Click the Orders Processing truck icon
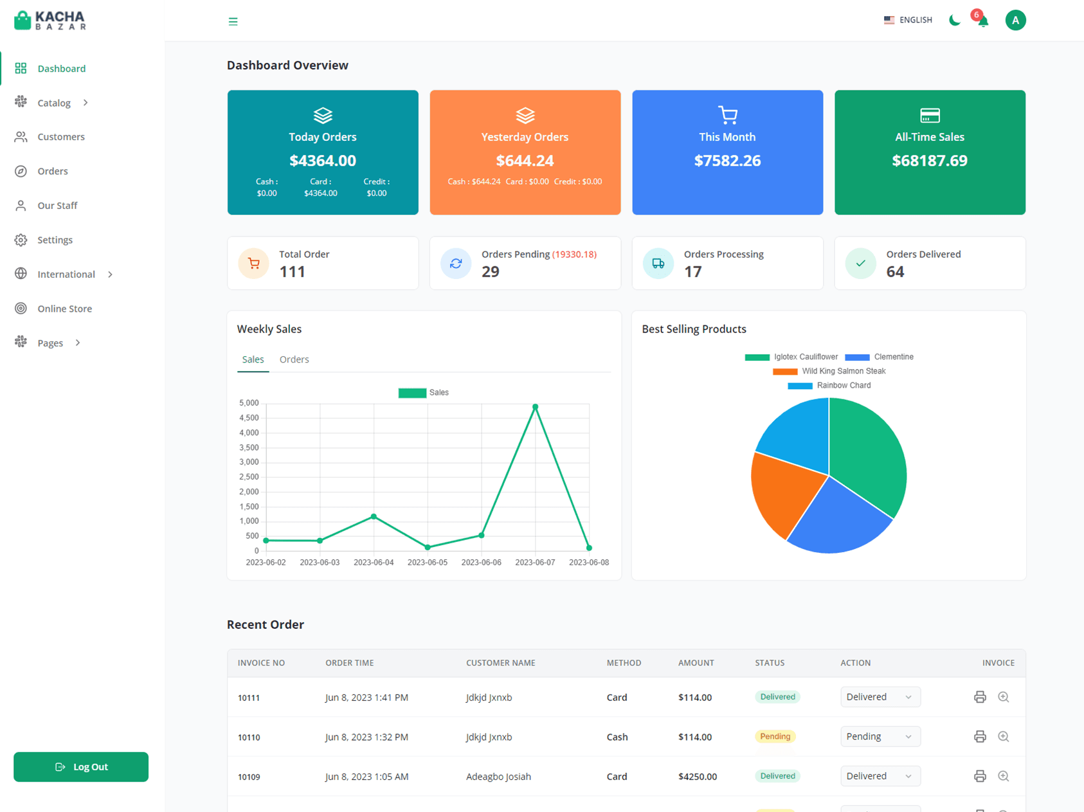This screenshot has width=1084, height=812. tap(658, 264)
